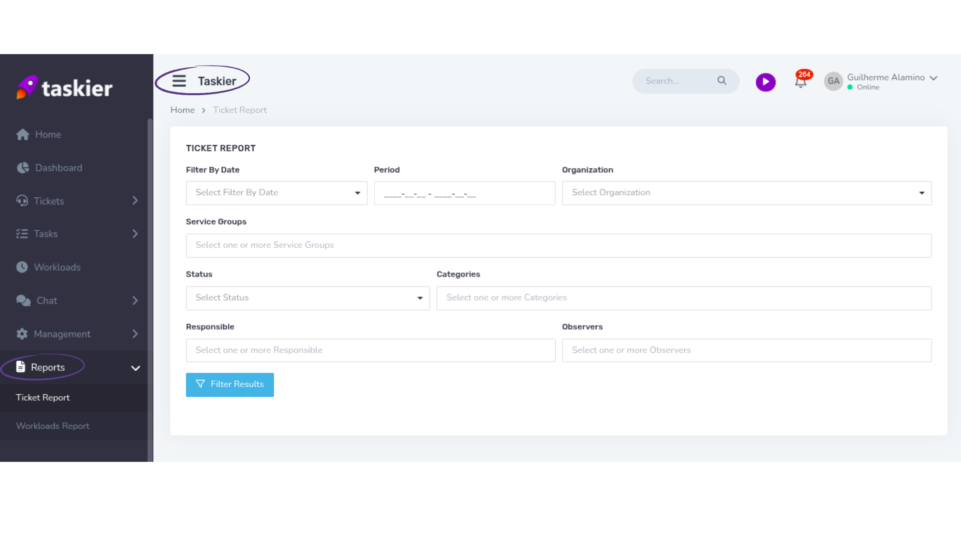The image size is (961, 541).
Task: Select Ticket Report in sidebar
Action: pyautogui.click(x=43, y=398)
